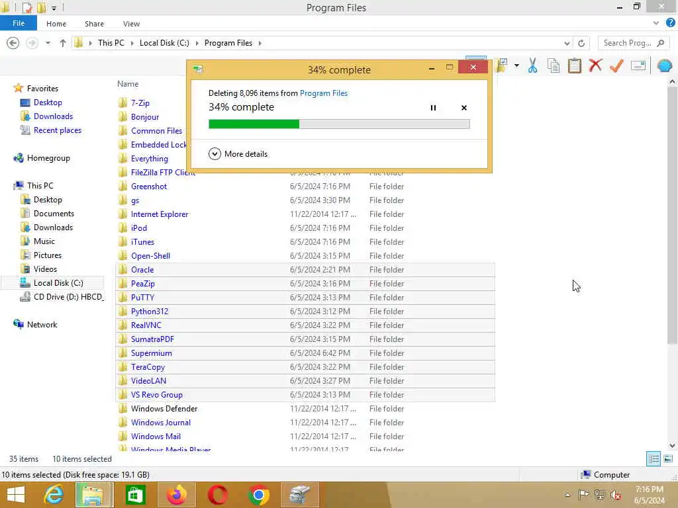Minimize the 34% complete dialog

click(x=431, y=68)
